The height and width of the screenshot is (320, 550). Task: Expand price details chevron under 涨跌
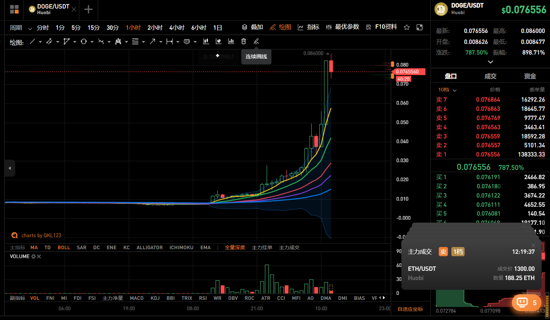click(x=490, y=62)
